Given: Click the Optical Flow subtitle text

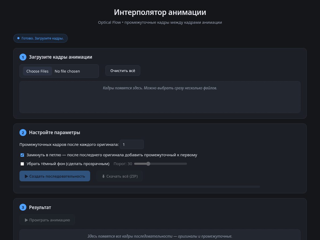Looking at the screenshot, I should pyautogui.click(x=160, y=22).
